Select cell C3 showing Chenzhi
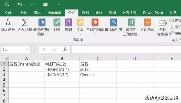Image resolution: width=181 pixels, height=103 pixels. coord(98,75)
